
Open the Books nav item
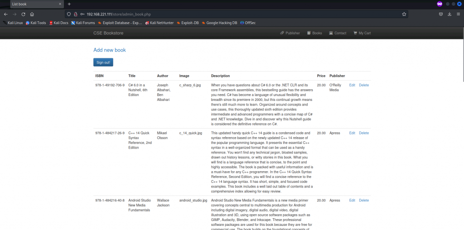pos(314,33)
